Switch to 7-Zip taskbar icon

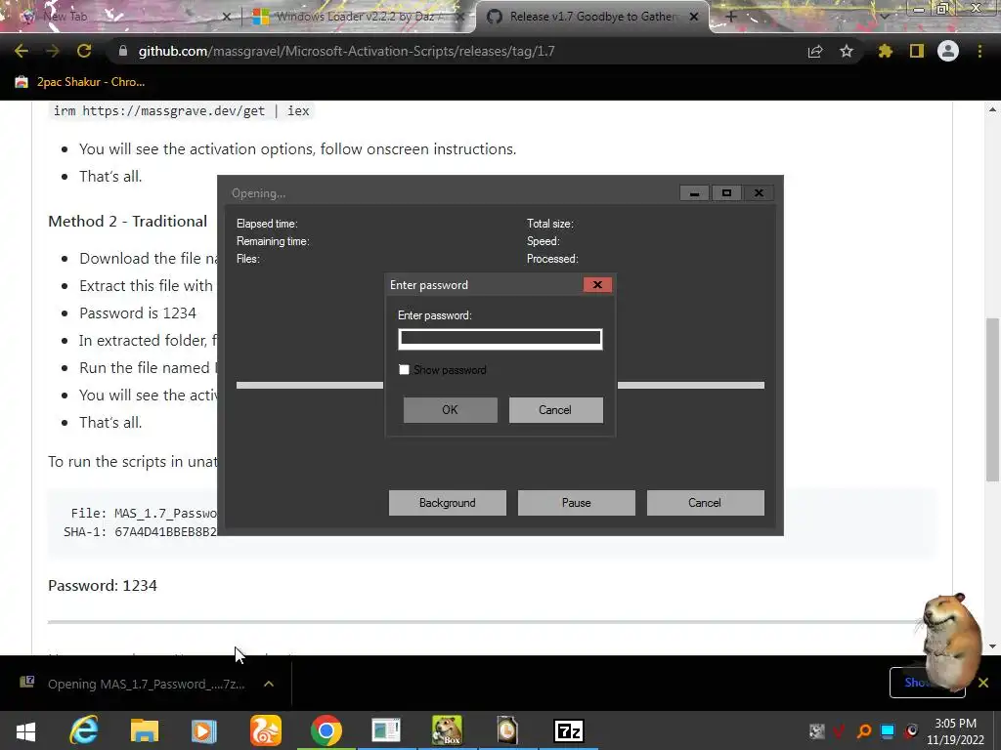coord(568,730)
